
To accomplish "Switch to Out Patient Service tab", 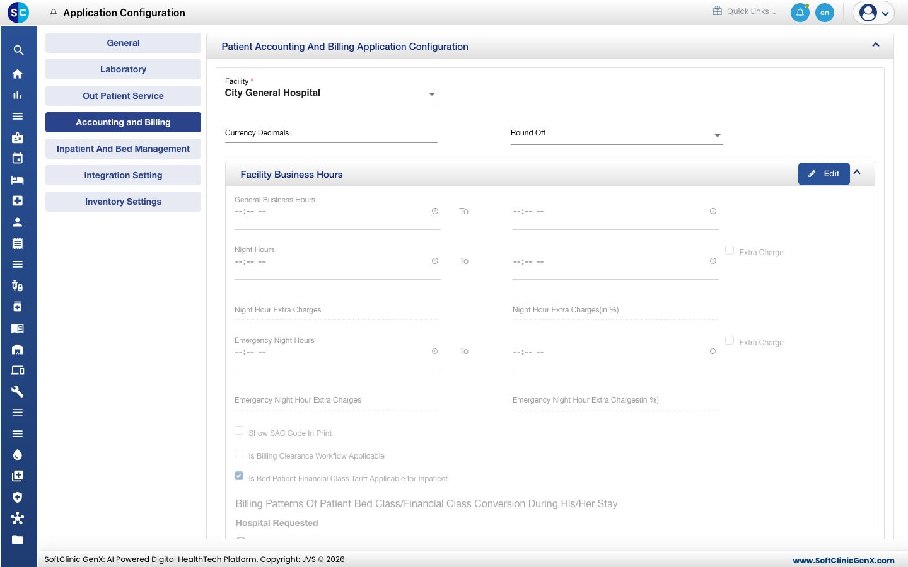I will coord(123,96).
